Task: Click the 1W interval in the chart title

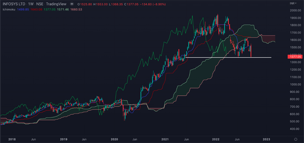Action: coord(31,4)
